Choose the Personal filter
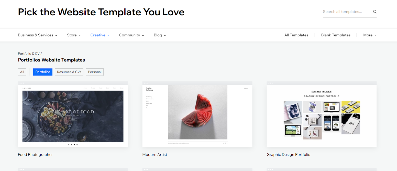 (x=95, y=72)
